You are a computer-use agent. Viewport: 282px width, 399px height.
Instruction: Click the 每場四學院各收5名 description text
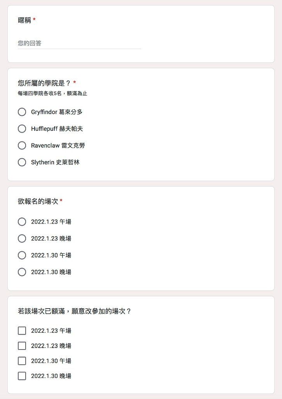[x=52, y=94]
